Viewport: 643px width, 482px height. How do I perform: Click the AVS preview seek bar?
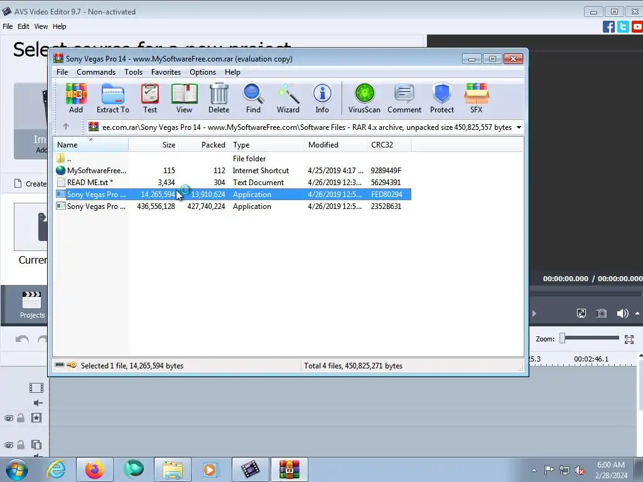(x=585, y=294)
